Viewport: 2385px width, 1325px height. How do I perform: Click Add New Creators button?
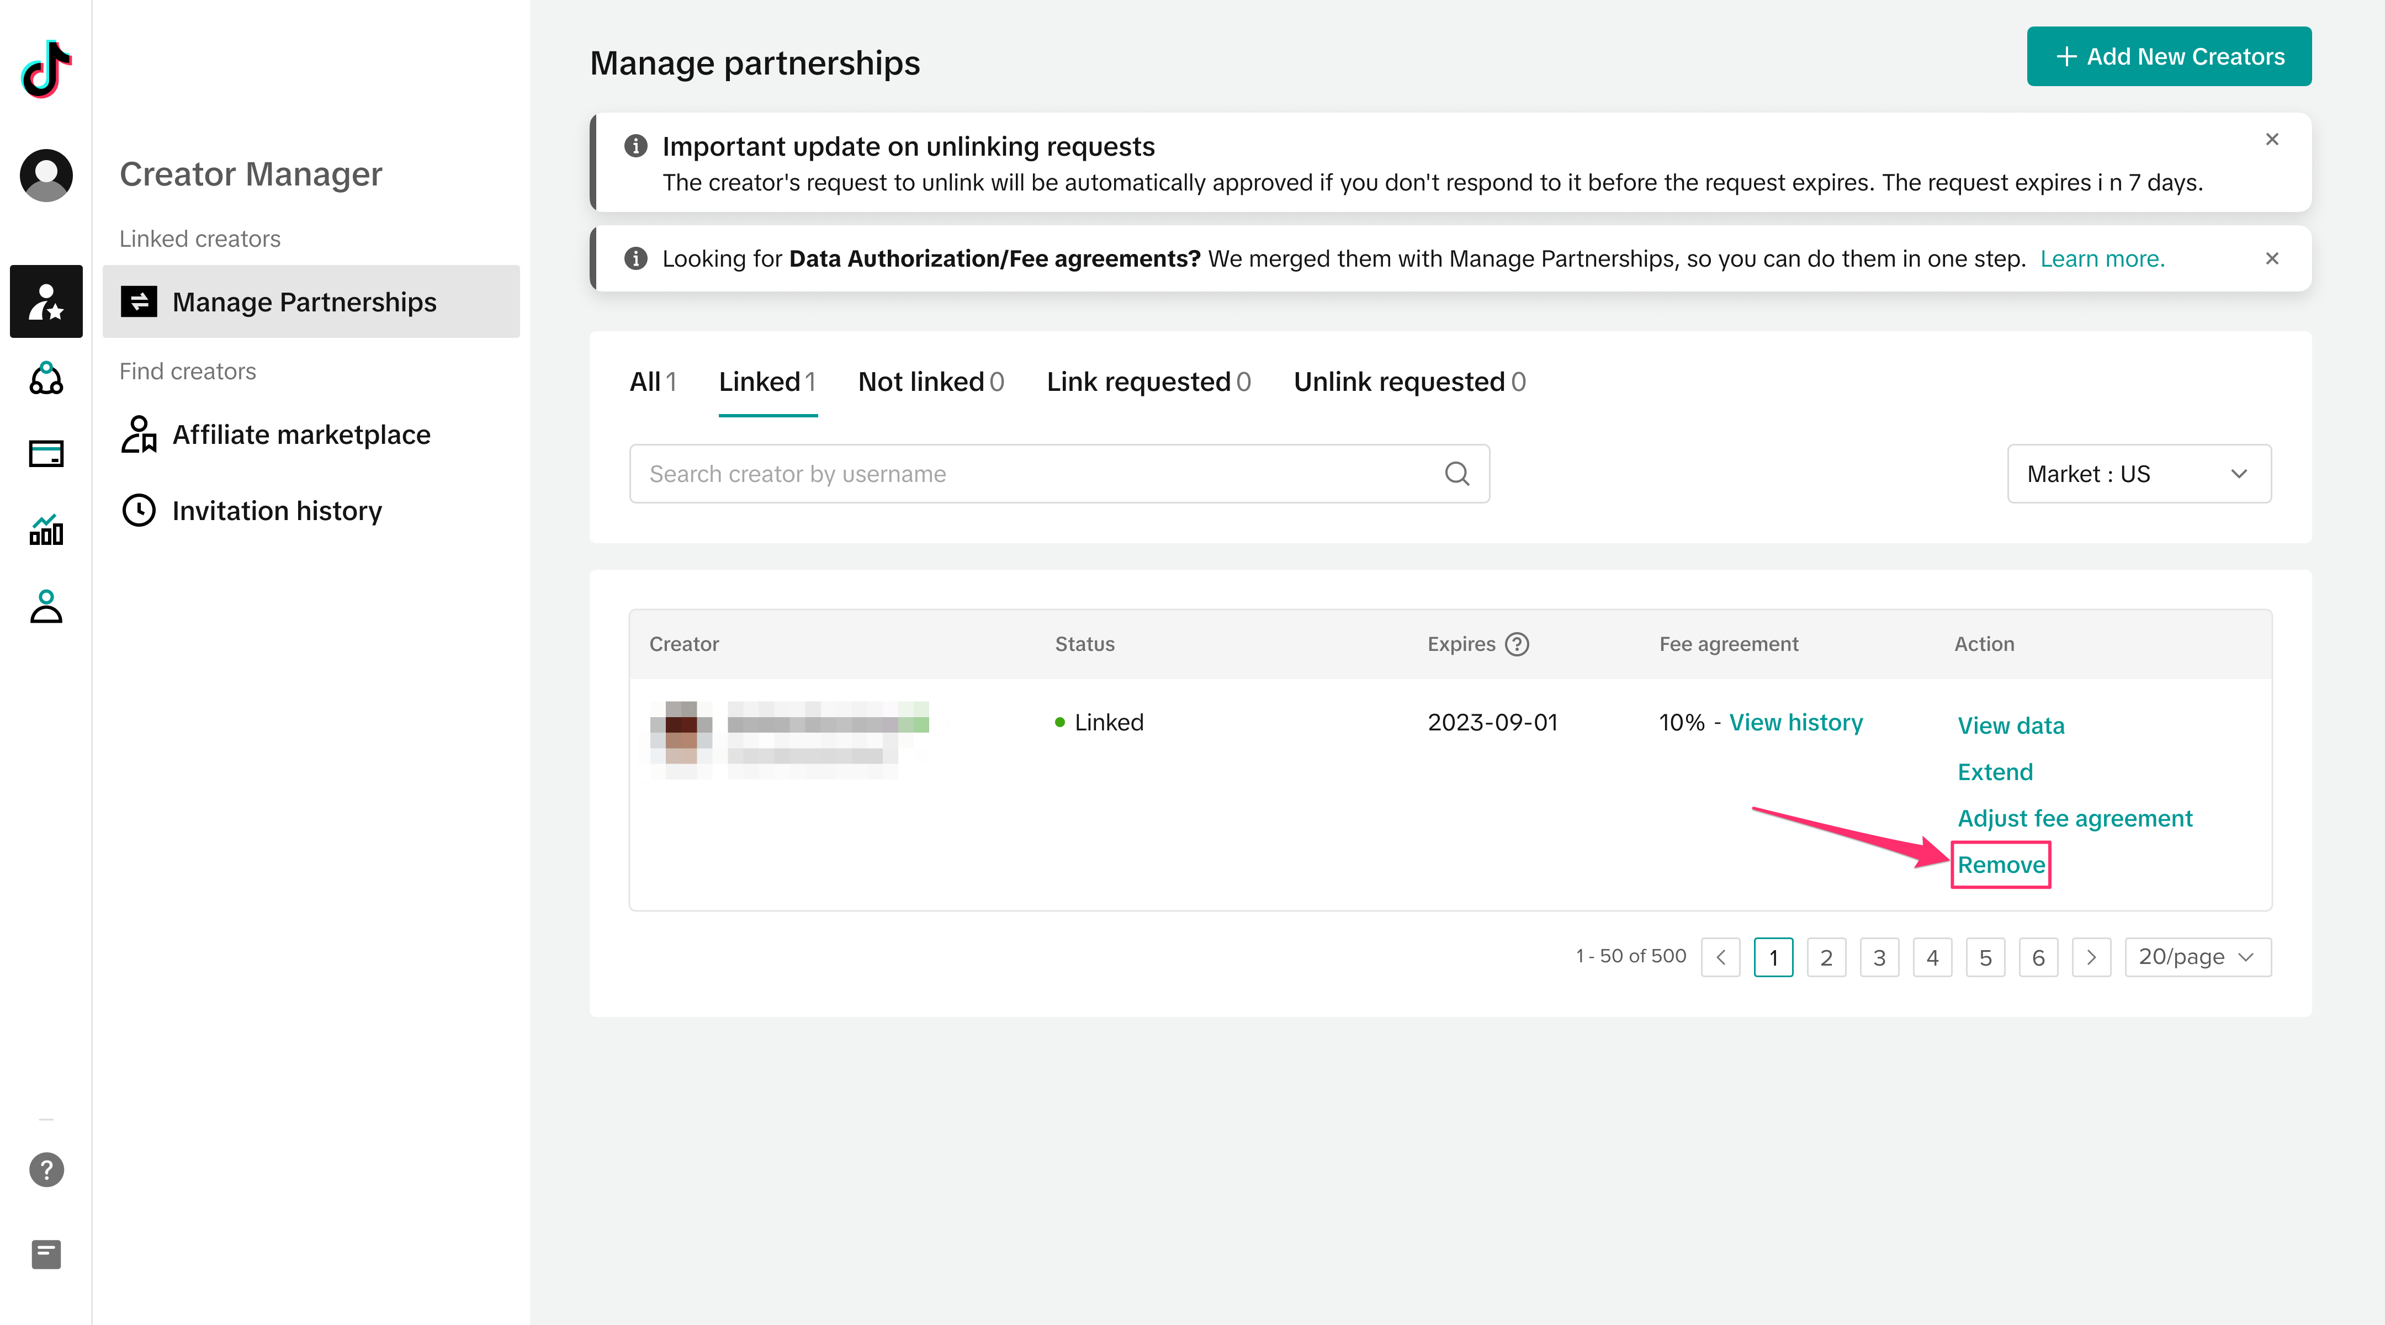tap(2169, 56)
